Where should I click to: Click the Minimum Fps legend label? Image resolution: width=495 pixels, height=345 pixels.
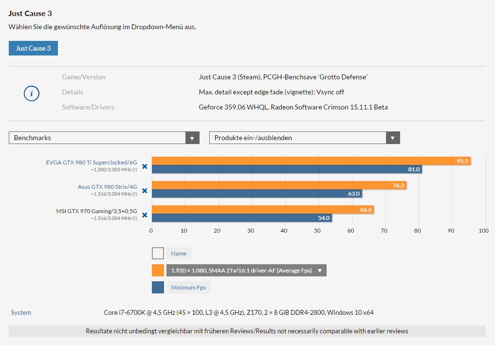188,288
